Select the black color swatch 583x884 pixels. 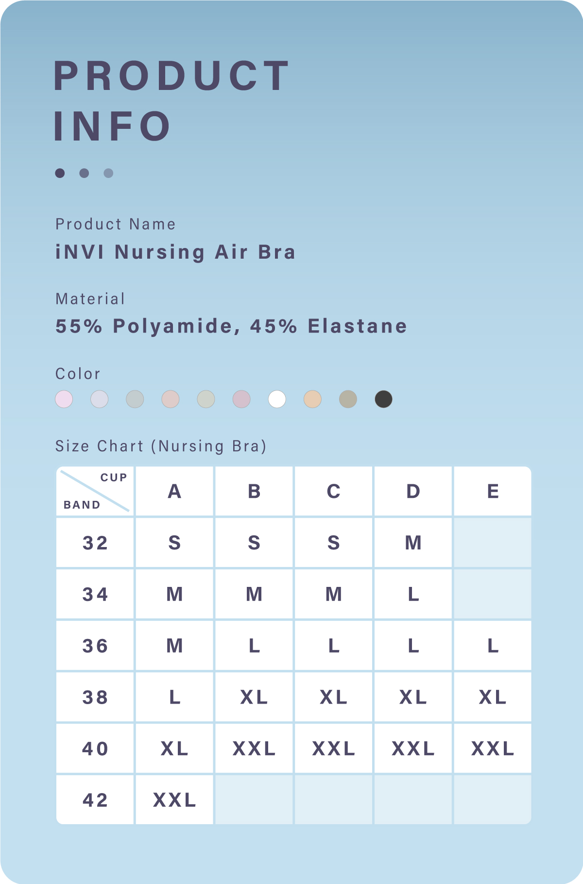pyautogui.click(x=383, y=399)
